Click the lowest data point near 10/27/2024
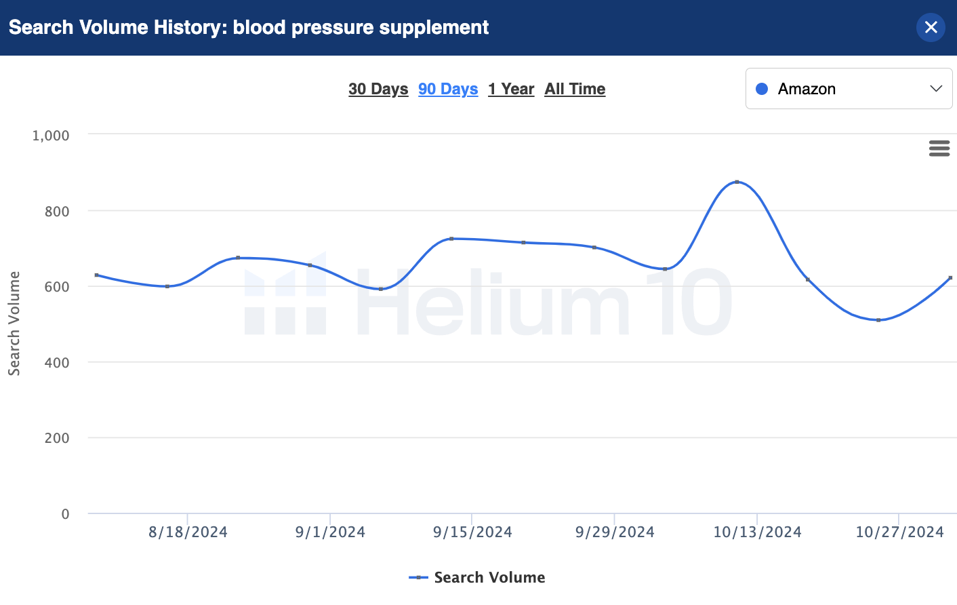957x605 pixels. point(878,320)
